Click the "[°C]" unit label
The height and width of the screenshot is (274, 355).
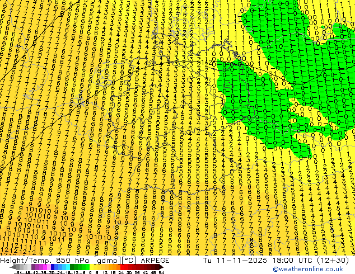pos(129,261)
